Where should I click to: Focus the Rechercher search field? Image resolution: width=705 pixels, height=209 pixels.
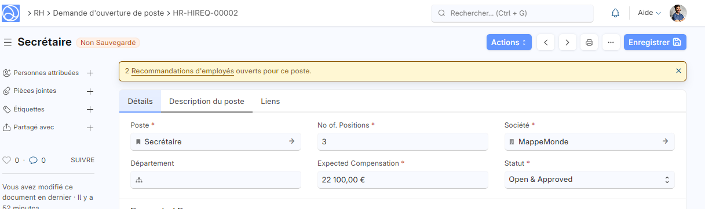tap(512, 13)
